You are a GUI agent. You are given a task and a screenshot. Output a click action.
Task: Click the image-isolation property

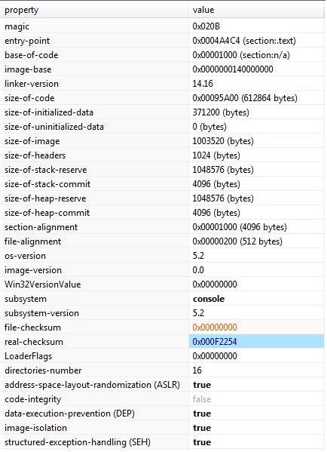pos(35,428)
